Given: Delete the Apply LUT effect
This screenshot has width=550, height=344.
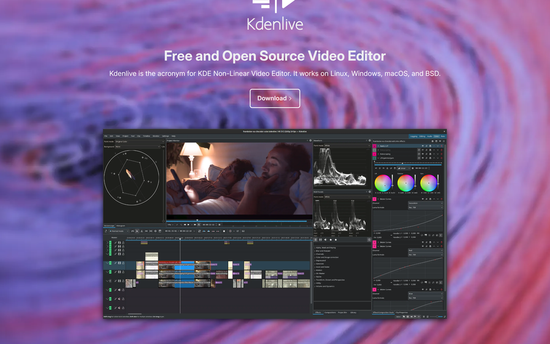Looking at the screenshot, I should (441, 146).
